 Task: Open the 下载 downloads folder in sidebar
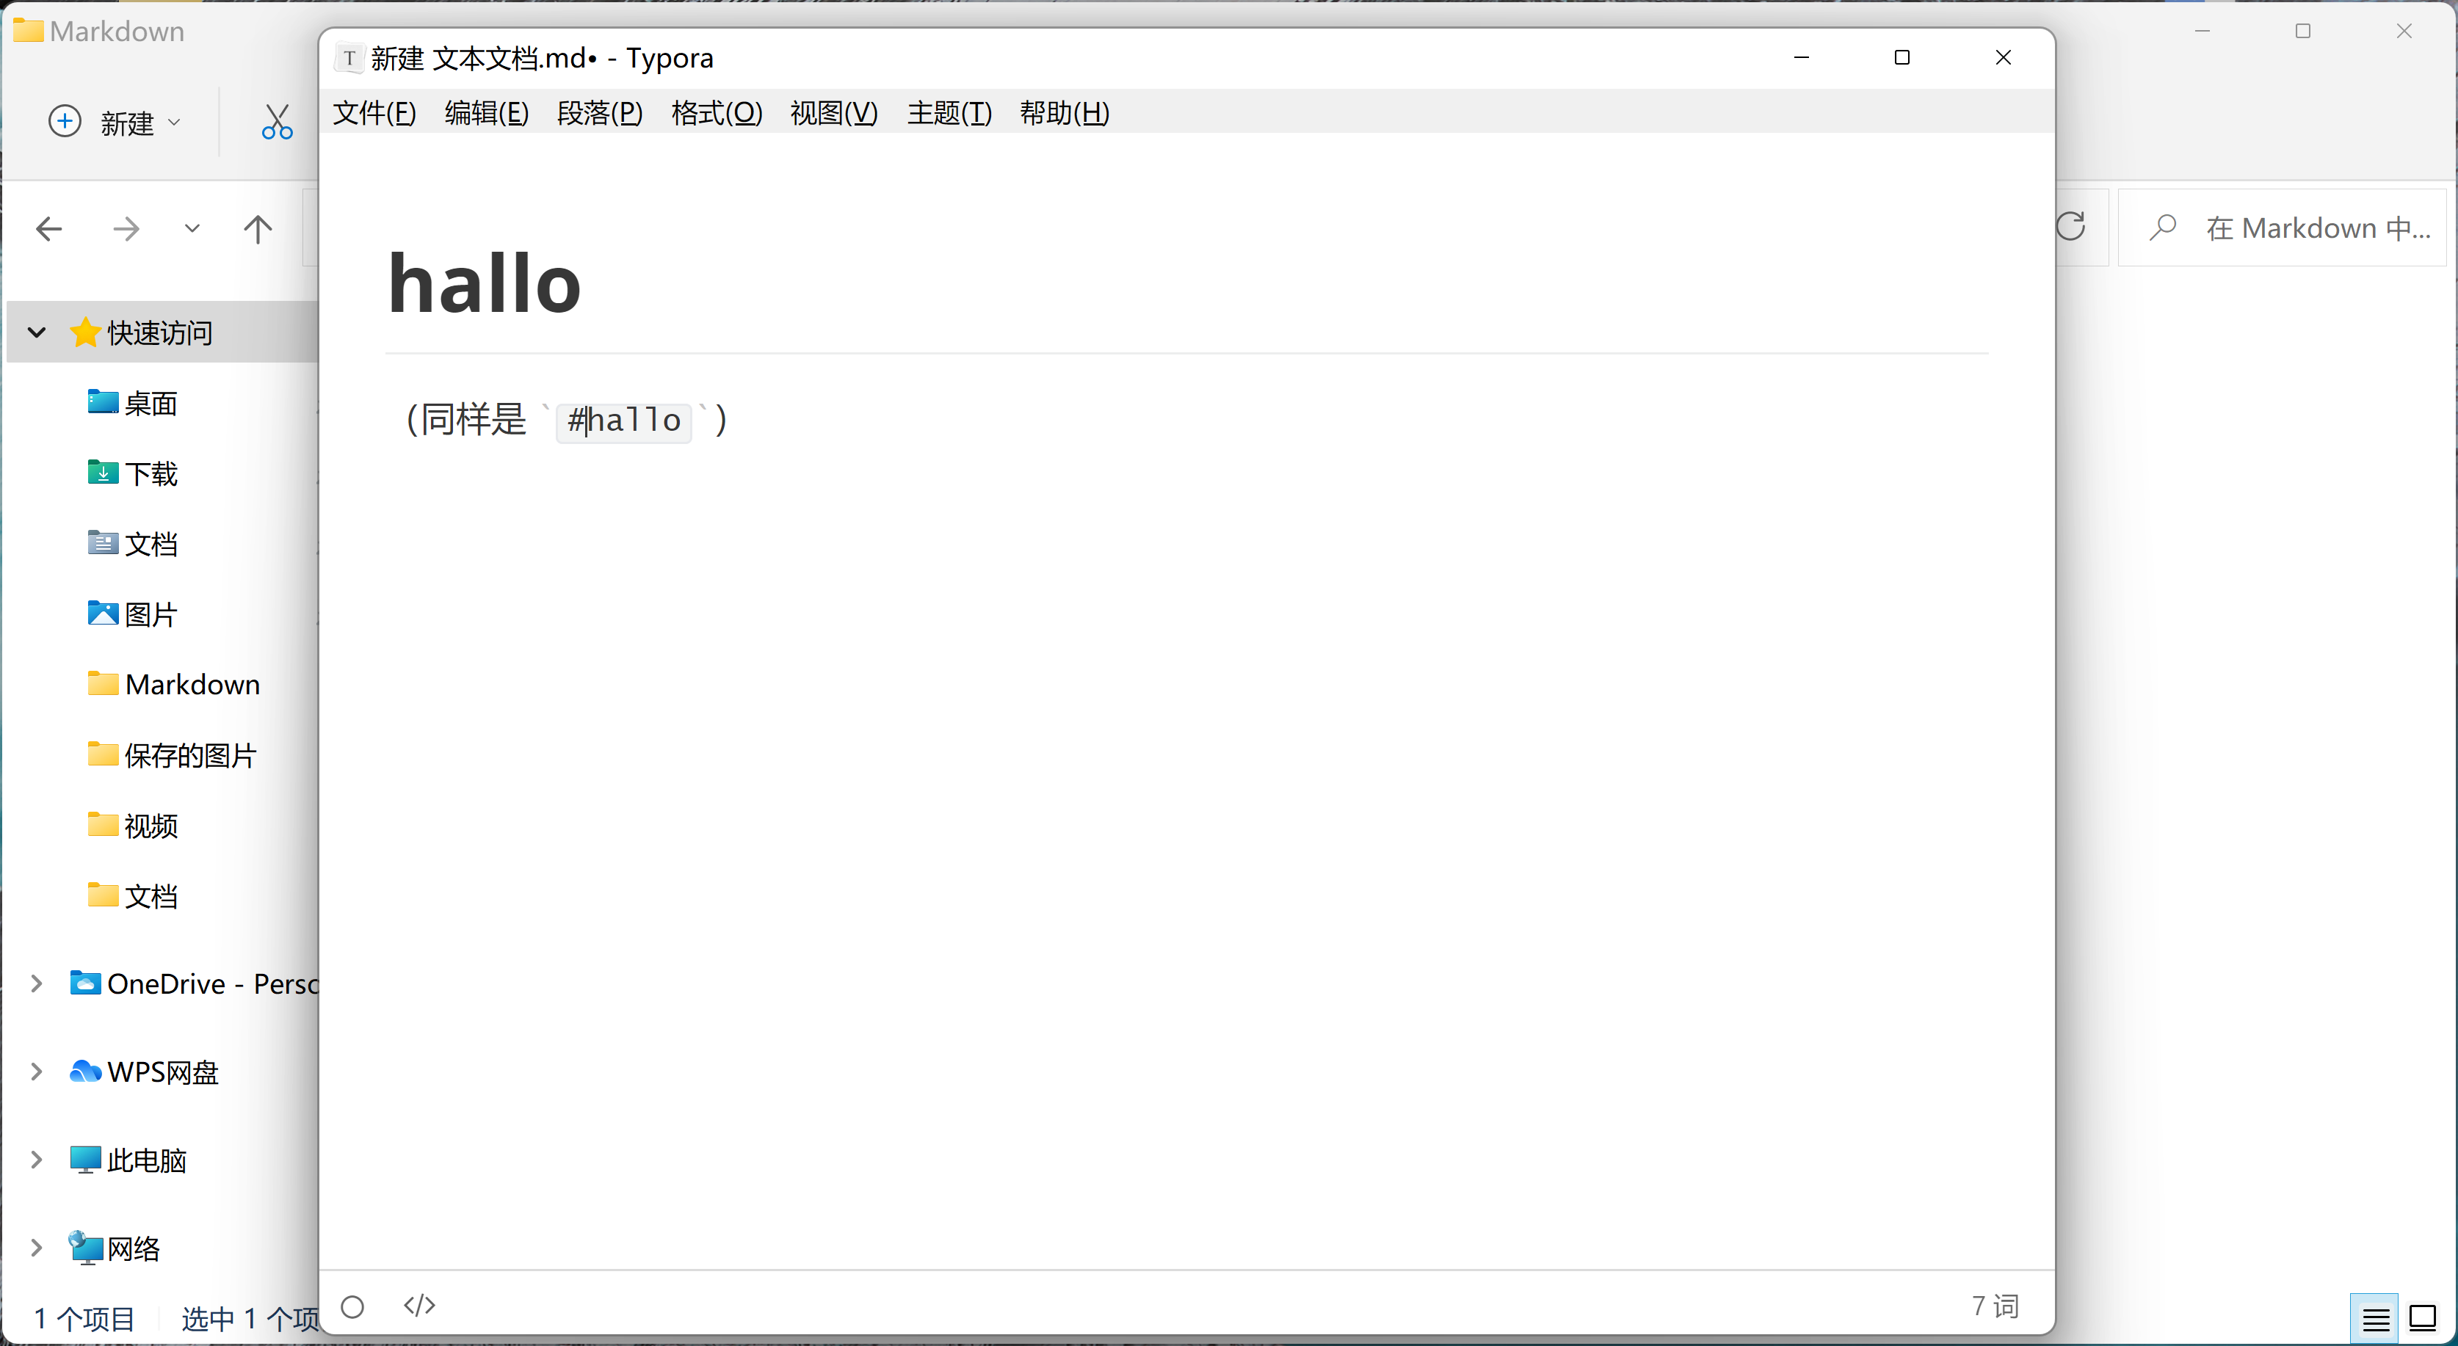tap(151, 472)
